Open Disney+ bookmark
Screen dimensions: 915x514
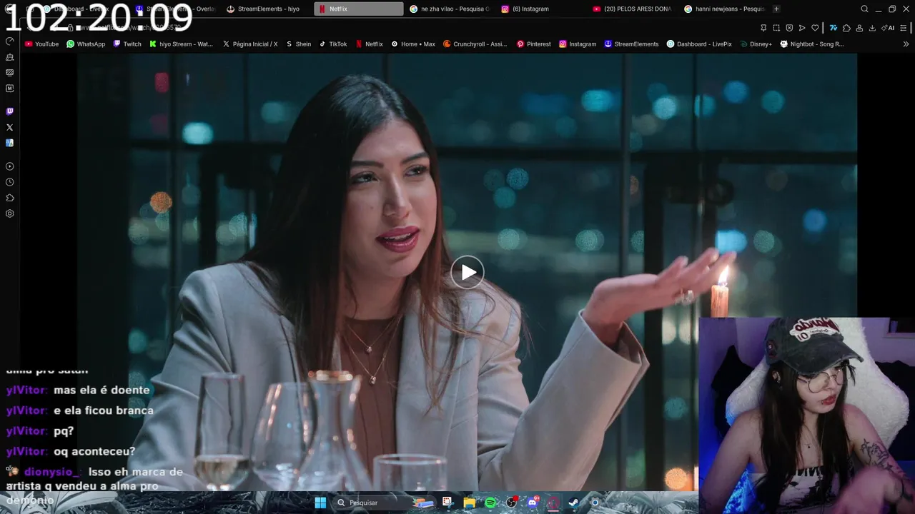coord(756,44)
